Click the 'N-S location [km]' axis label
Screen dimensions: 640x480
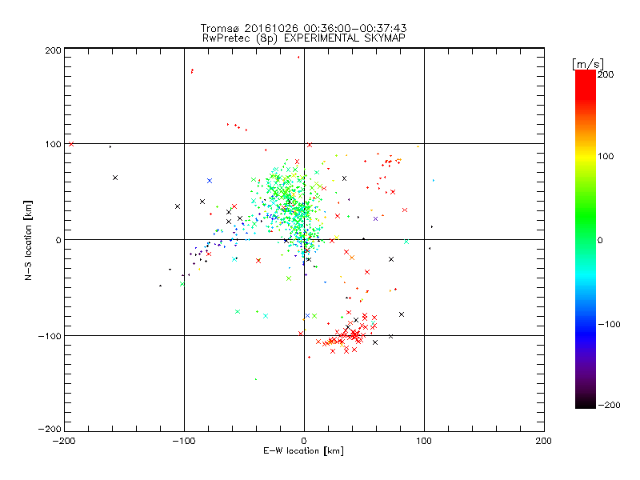click(x=28, y=241)
